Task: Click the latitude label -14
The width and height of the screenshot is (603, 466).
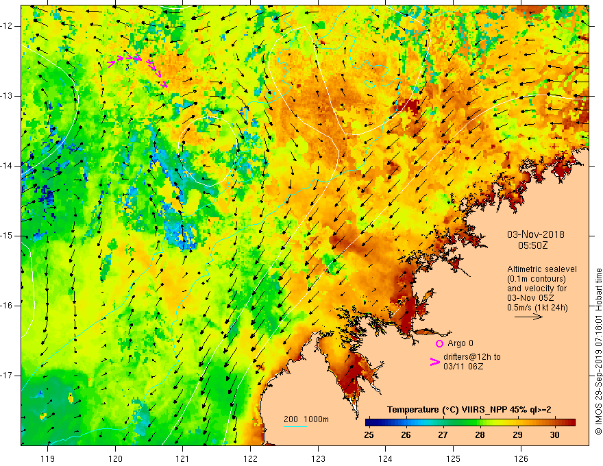Action: tap(7, 166)
